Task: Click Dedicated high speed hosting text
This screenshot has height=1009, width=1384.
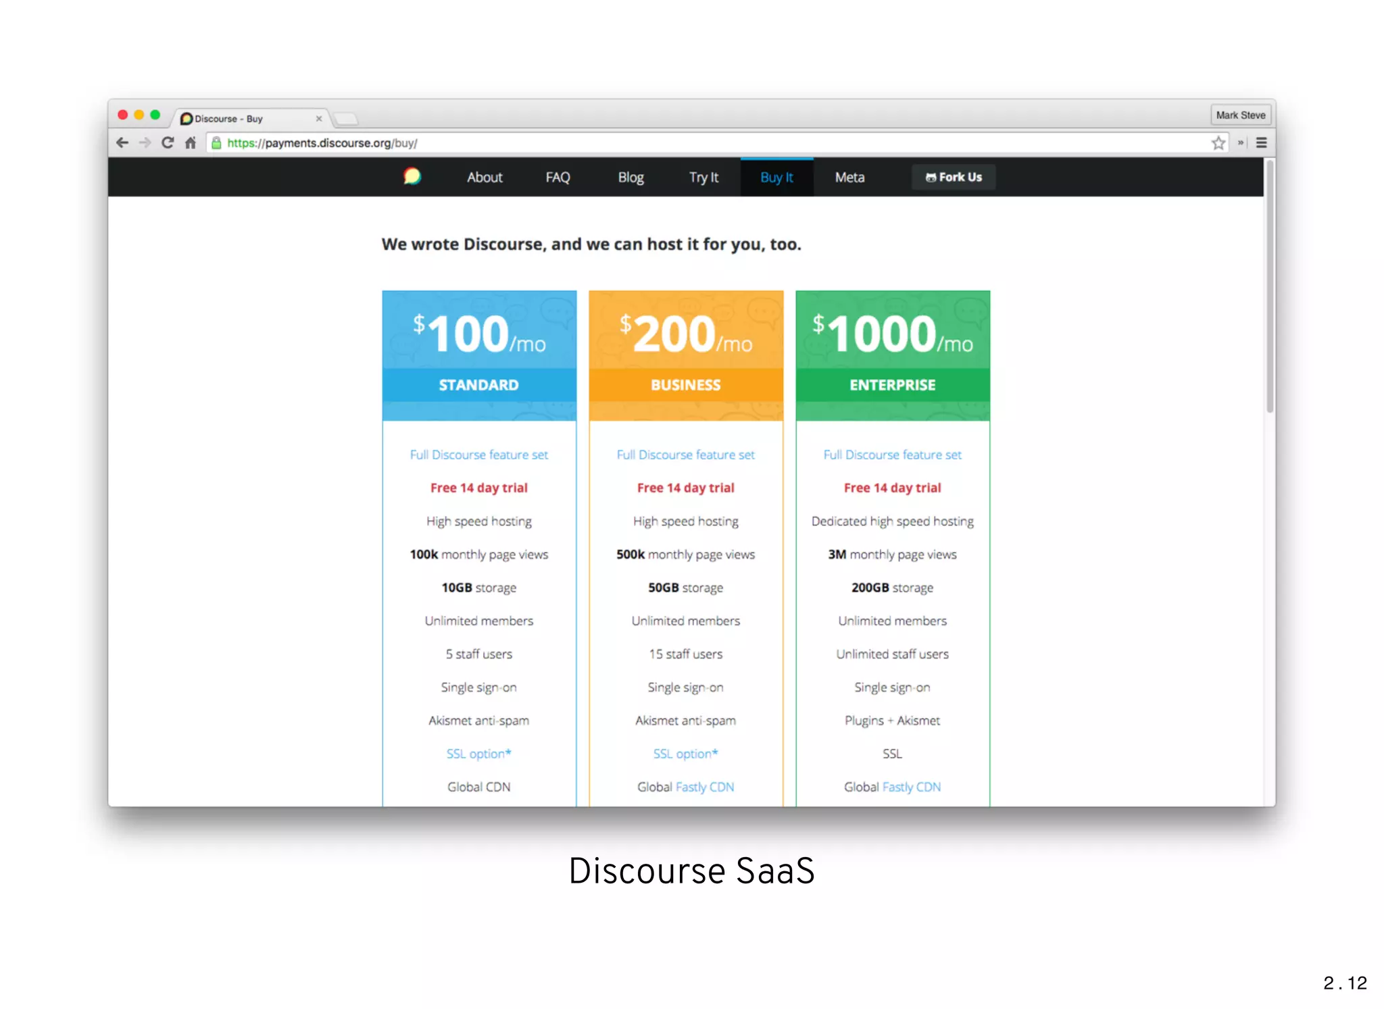Action: (x=892, y=521)
